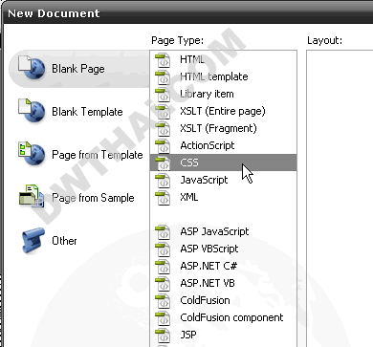Click the file icon beside XML
The height and width of the screenshot is (347, 373).
163,198
